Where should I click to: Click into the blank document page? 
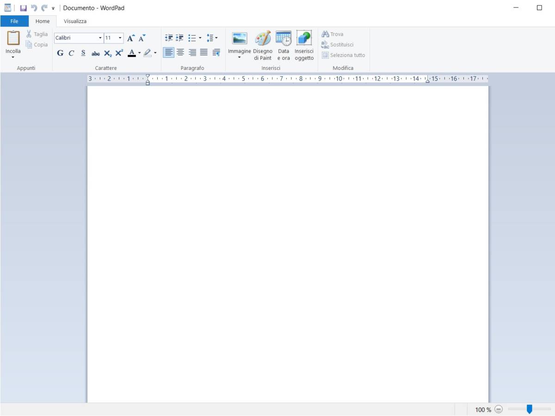point(288,244)
